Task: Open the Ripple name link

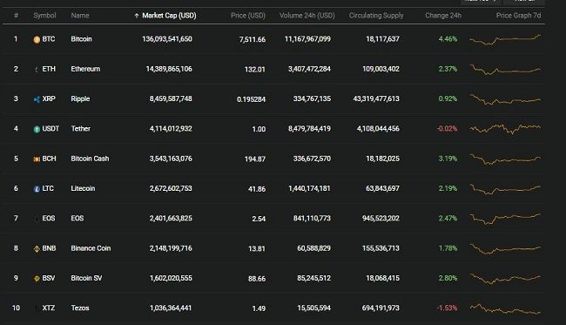Action: coord(80,99)
